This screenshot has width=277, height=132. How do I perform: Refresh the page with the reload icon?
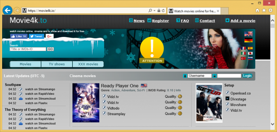pyautogui.click(x=163, y=11)
